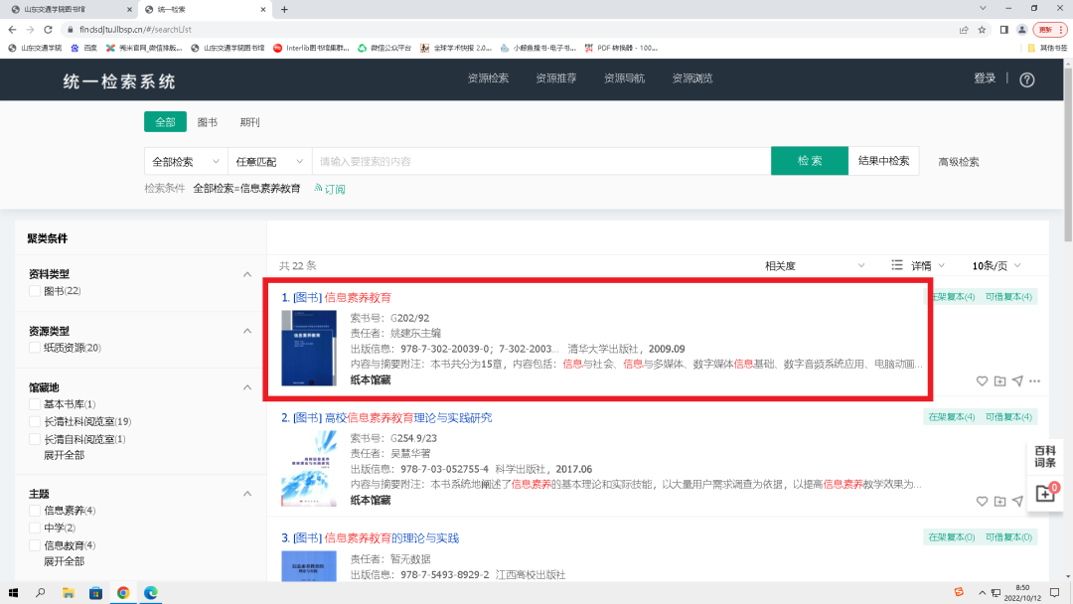Open Chrome side panel icon
The width and height of the screenshot is (1073, 604).
click(x=1003, y=30)
